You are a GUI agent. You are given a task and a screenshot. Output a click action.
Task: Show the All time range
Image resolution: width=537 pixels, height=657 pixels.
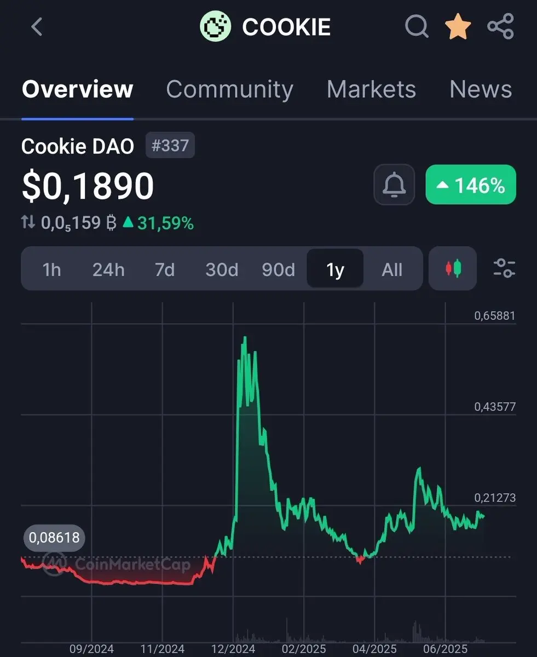392,269
